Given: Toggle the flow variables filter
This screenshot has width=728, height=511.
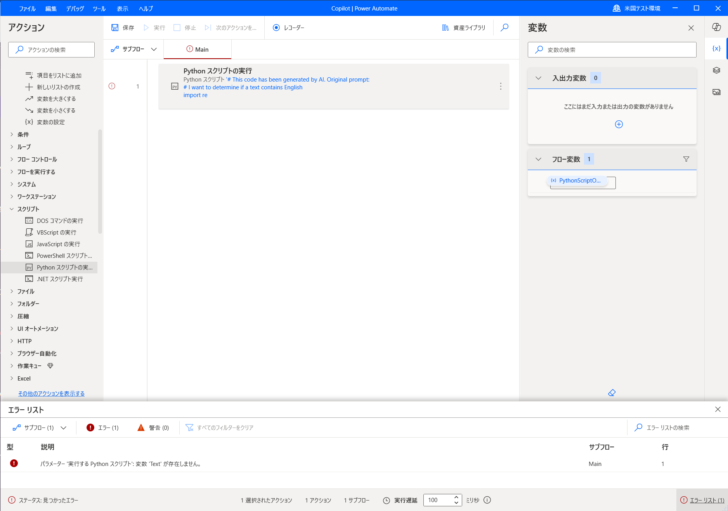Looking at the screenshot, I should [686, 159].
